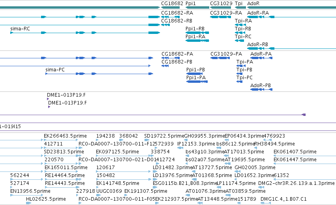Click EST EK061407.5prime
This screenshot has height=205, width=336.
(x=295, y=152)
